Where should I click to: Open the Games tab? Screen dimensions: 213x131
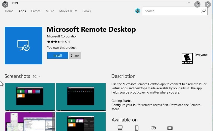pos(36,11)
